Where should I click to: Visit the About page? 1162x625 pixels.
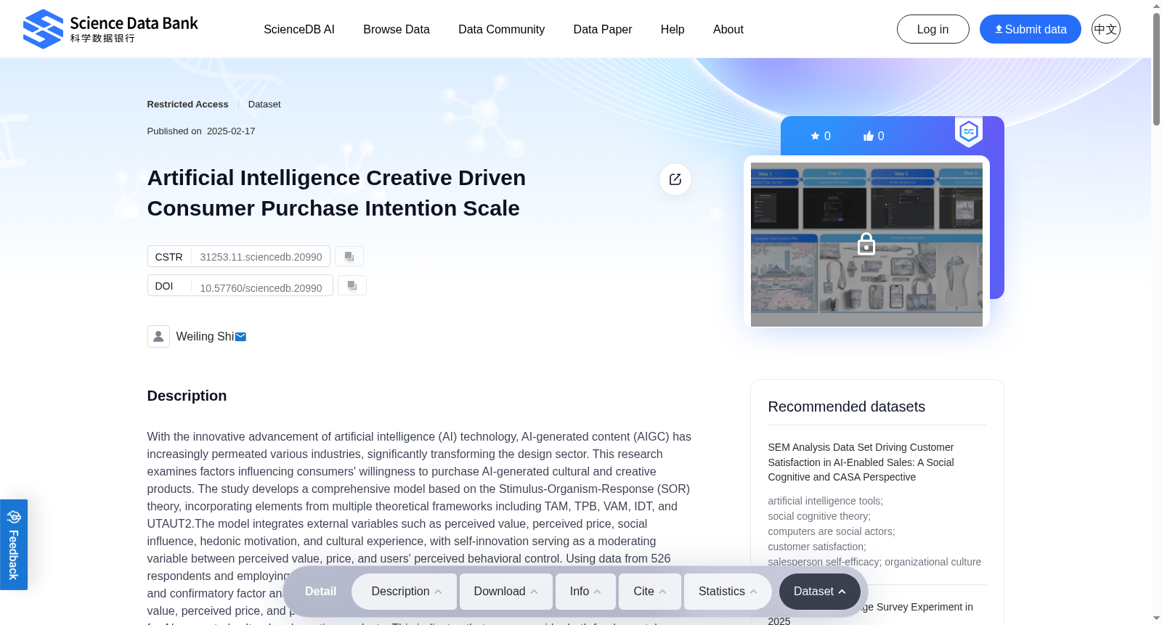[728, 29]
